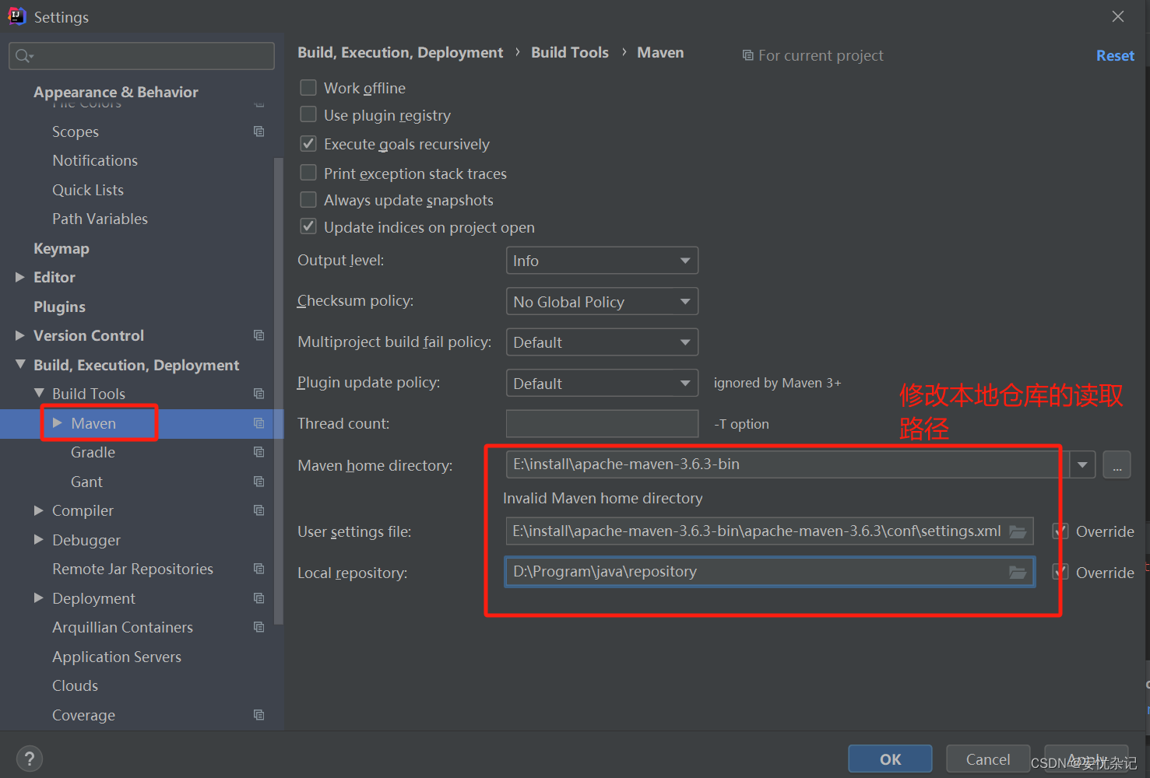1150x778 pixels.
Task: Enable Use plugin registry checkbox
Action: click(308, 114)
